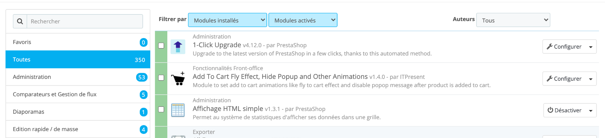This screenshot has width=605, height=138.
Task: Click the power icon on Désactiver button
Action: 550,110
